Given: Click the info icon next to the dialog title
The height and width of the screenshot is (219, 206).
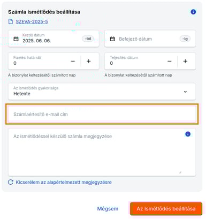Looking at the screenshot, I should 193,12.
